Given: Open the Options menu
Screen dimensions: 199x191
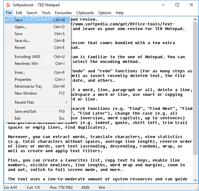Looking at the screenshot, I should 105,13.
